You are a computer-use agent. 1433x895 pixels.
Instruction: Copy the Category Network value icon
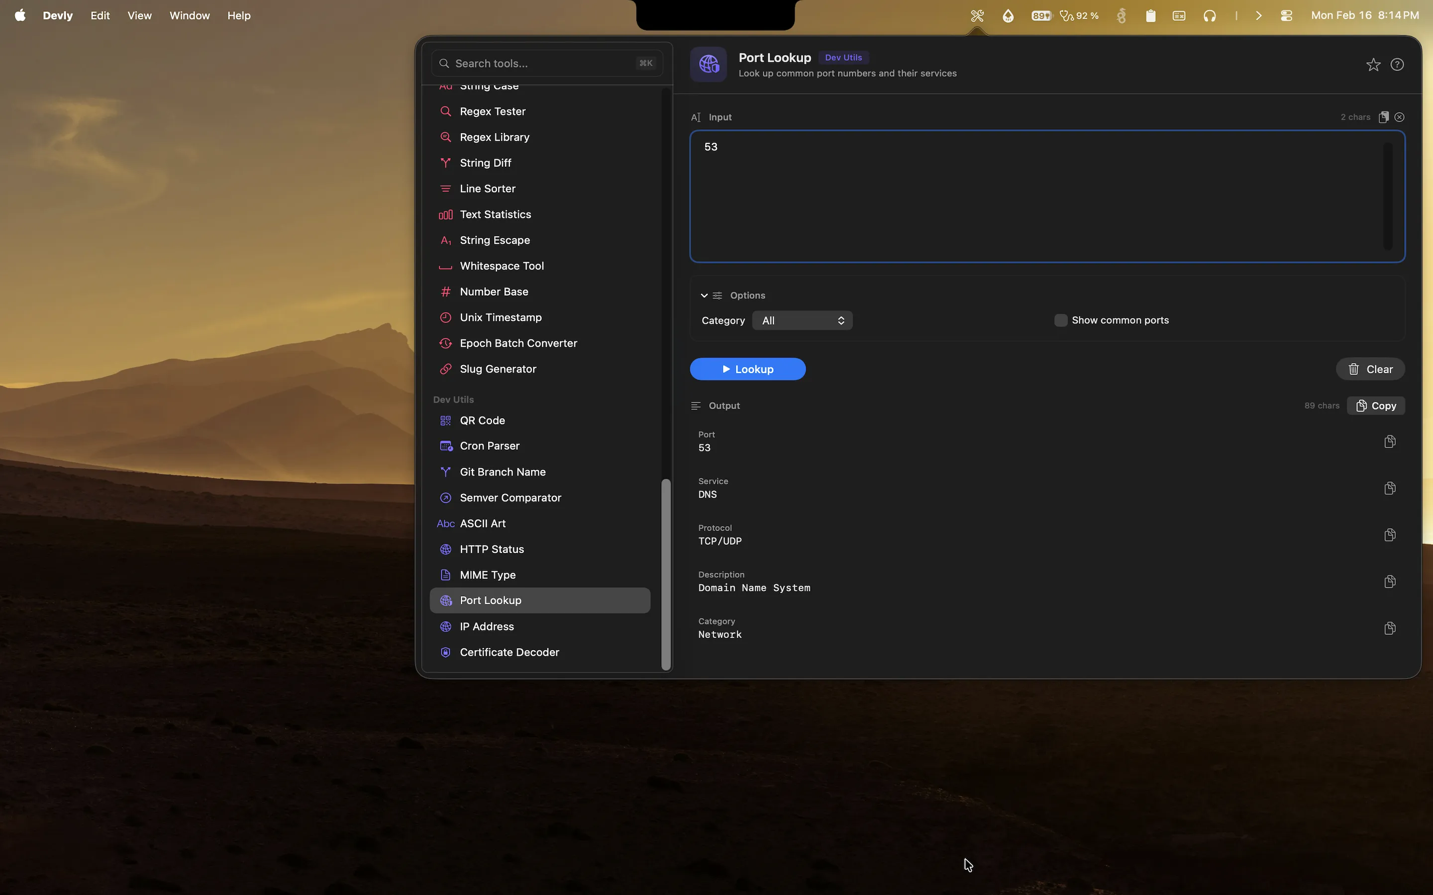(x=1389, y=628)
